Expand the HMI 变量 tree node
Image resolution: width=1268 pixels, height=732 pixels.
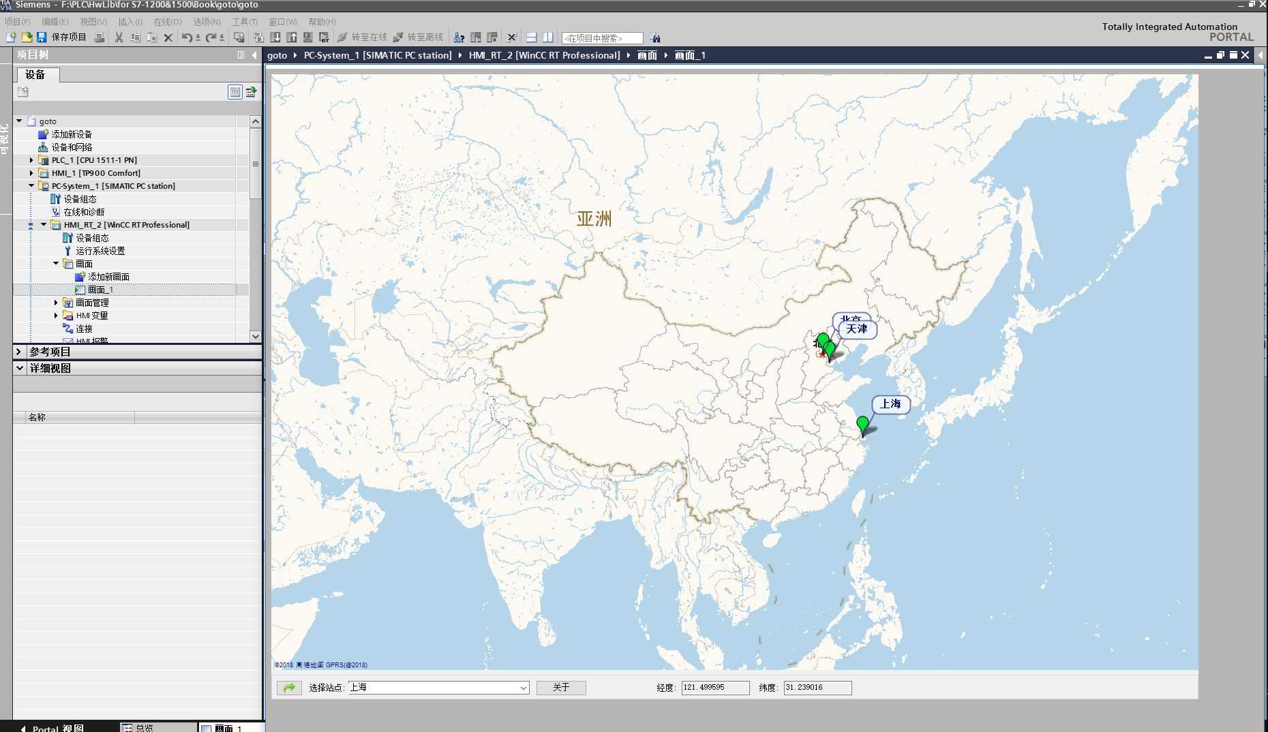tap(56, 316)
